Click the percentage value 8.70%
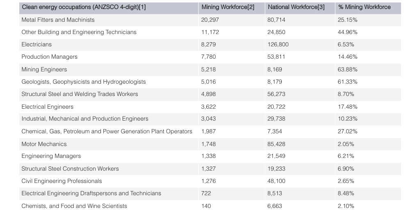Image resolution: width=420 pixels, height=210 pixels. tap(346, 94)
